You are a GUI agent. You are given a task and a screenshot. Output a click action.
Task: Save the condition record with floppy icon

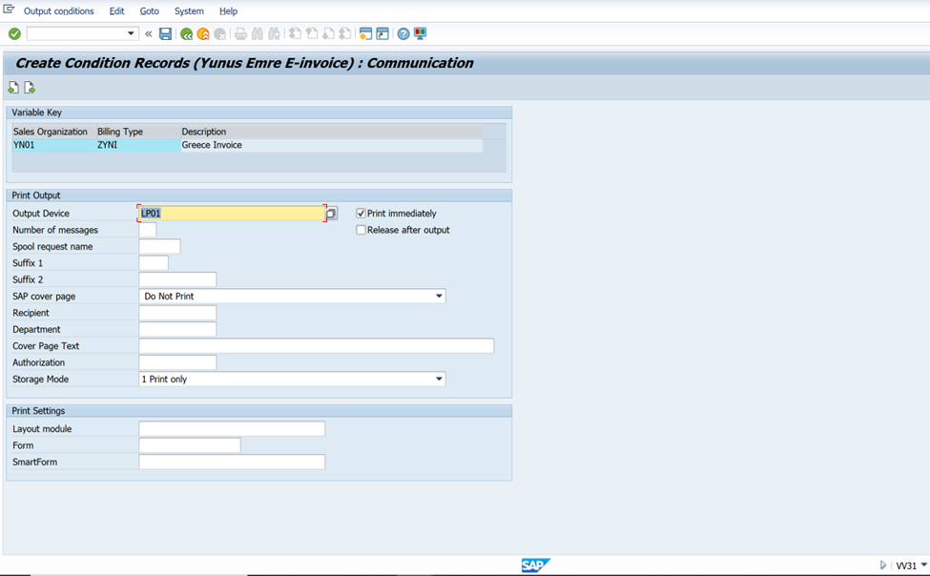[x=165, y=33]
